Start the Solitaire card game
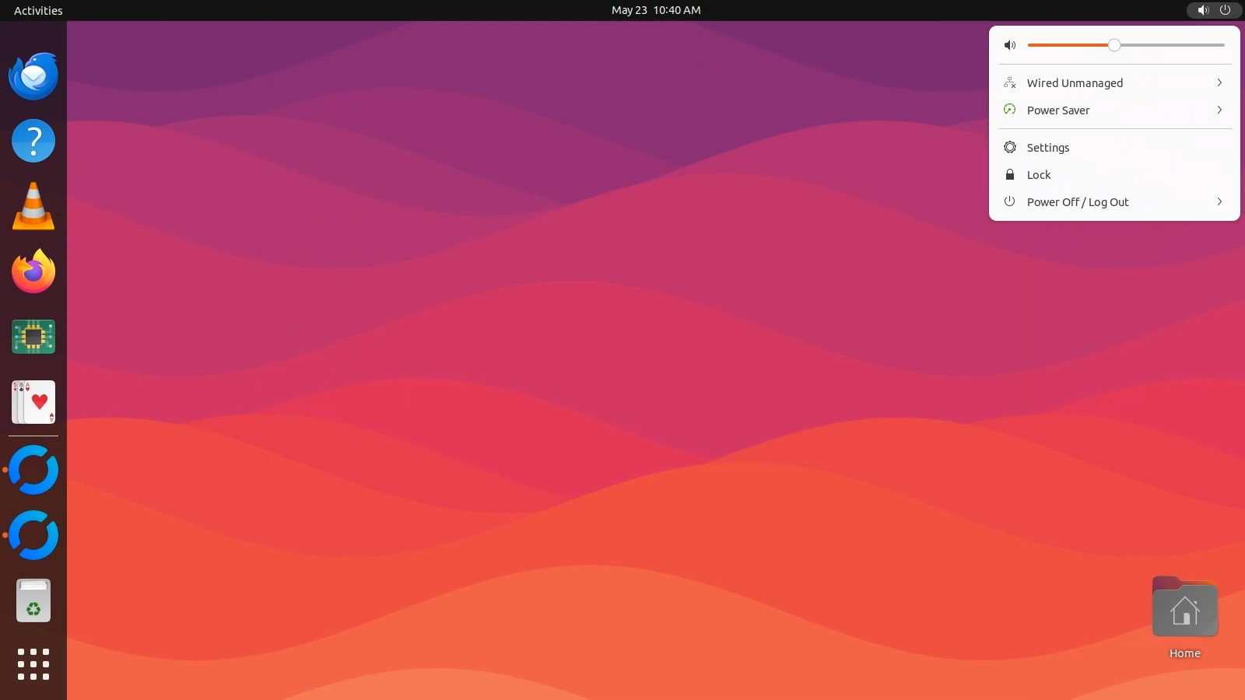Screen dimensions: 1245x700 (33, 402)
